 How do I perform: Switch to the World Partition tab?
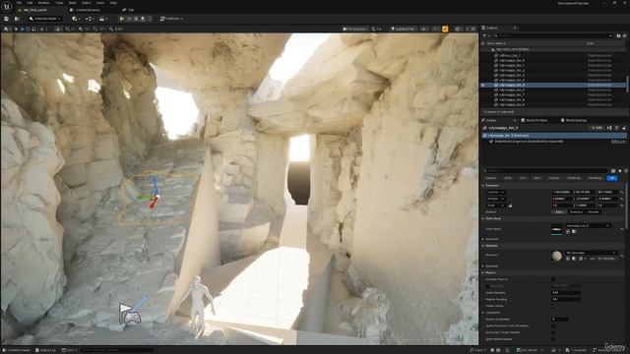point(535,120)
